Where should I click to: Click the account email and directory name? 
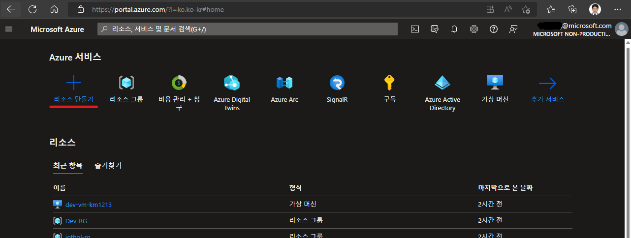[573, 30]
